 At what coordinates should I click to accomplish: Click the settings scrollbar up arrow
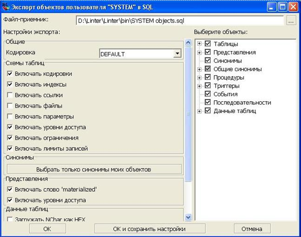[x=188, y=42]
